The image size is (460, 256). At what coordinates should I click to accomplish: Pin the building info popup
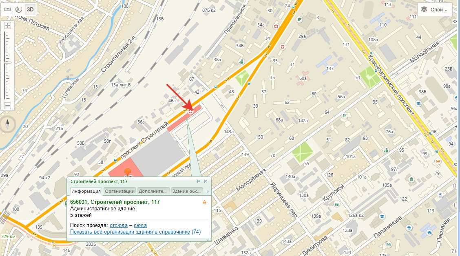pos(198,181)
